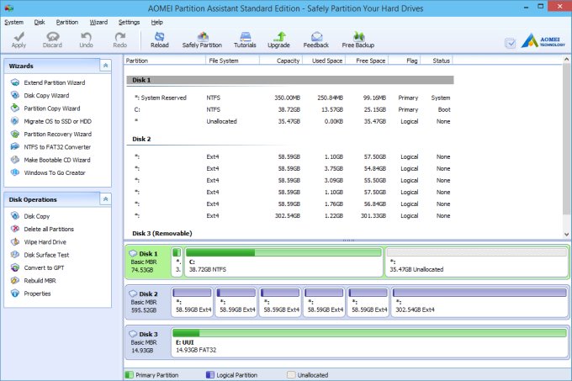Select the C: partition bar in Disk 1
Screen dimensions: 572x381
(x=283, y=262)
